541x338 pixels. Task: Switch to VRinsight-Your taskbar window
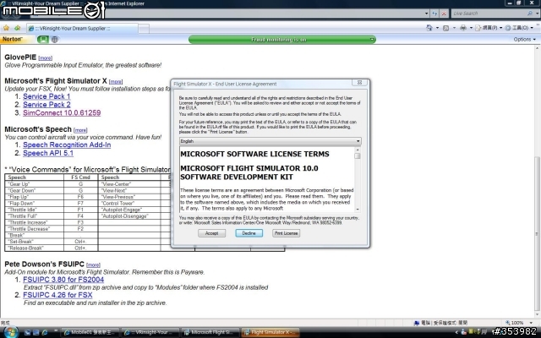coord(150,332)
